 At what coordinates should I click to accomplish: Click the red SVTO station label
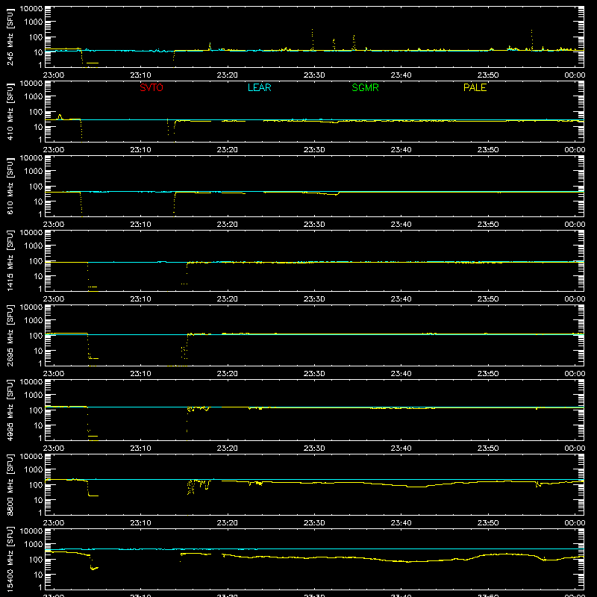pyautogui.click(x=151, y=87)
